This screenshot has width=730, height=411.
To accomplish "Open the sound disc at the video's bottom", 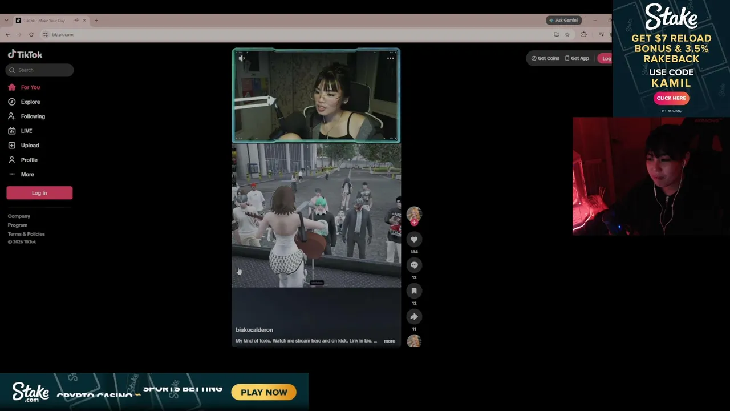I will [414, 341].
